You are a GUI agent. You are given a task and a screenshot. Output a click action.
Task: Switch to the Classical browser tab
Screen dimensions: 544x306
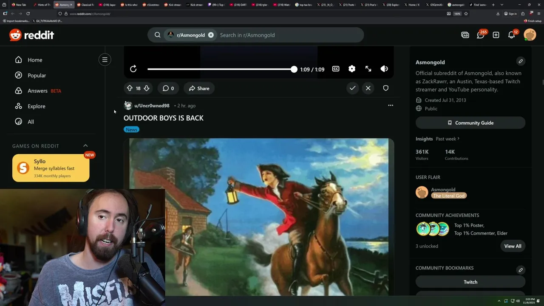point(85,5)
